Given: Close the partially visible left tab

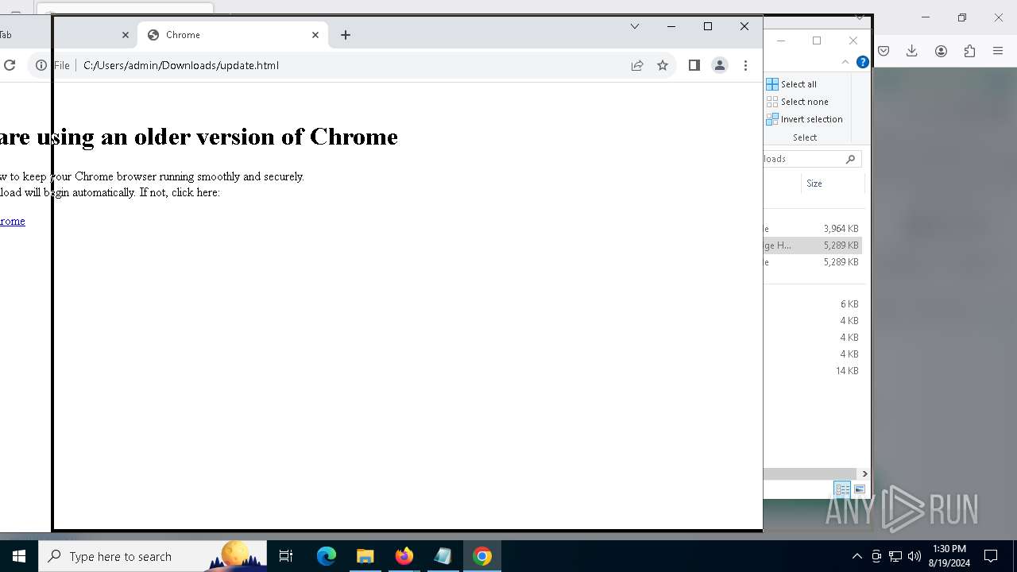Looking at the screenshot, I should click(x=126, y=35).
